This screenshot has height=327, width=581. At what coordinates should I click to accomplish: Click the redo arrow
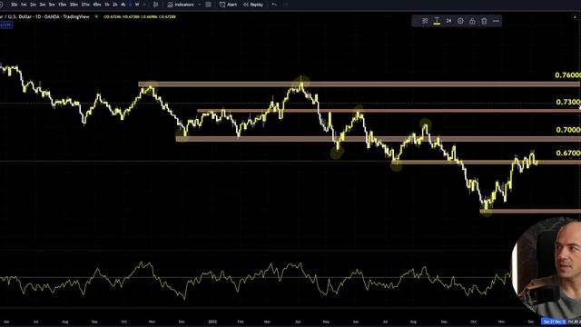[286, 5]
